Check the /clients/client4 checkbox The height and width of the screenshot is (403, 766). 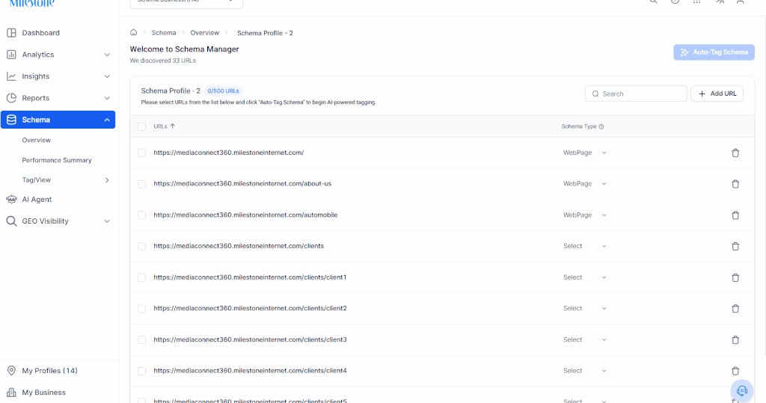141,371
